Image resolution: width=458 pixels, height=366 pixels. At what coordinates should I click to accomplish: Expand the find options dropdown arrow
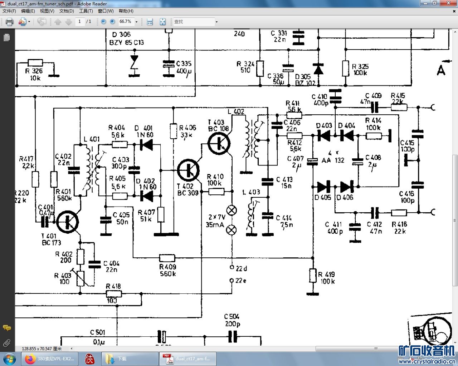pyautogui.click(x=216, y=22)
